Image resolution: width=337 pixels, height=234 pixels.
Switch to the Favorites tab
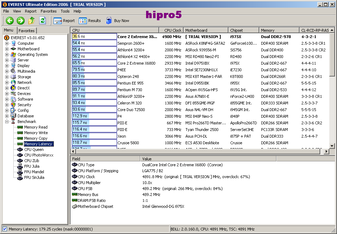(26, 31)
